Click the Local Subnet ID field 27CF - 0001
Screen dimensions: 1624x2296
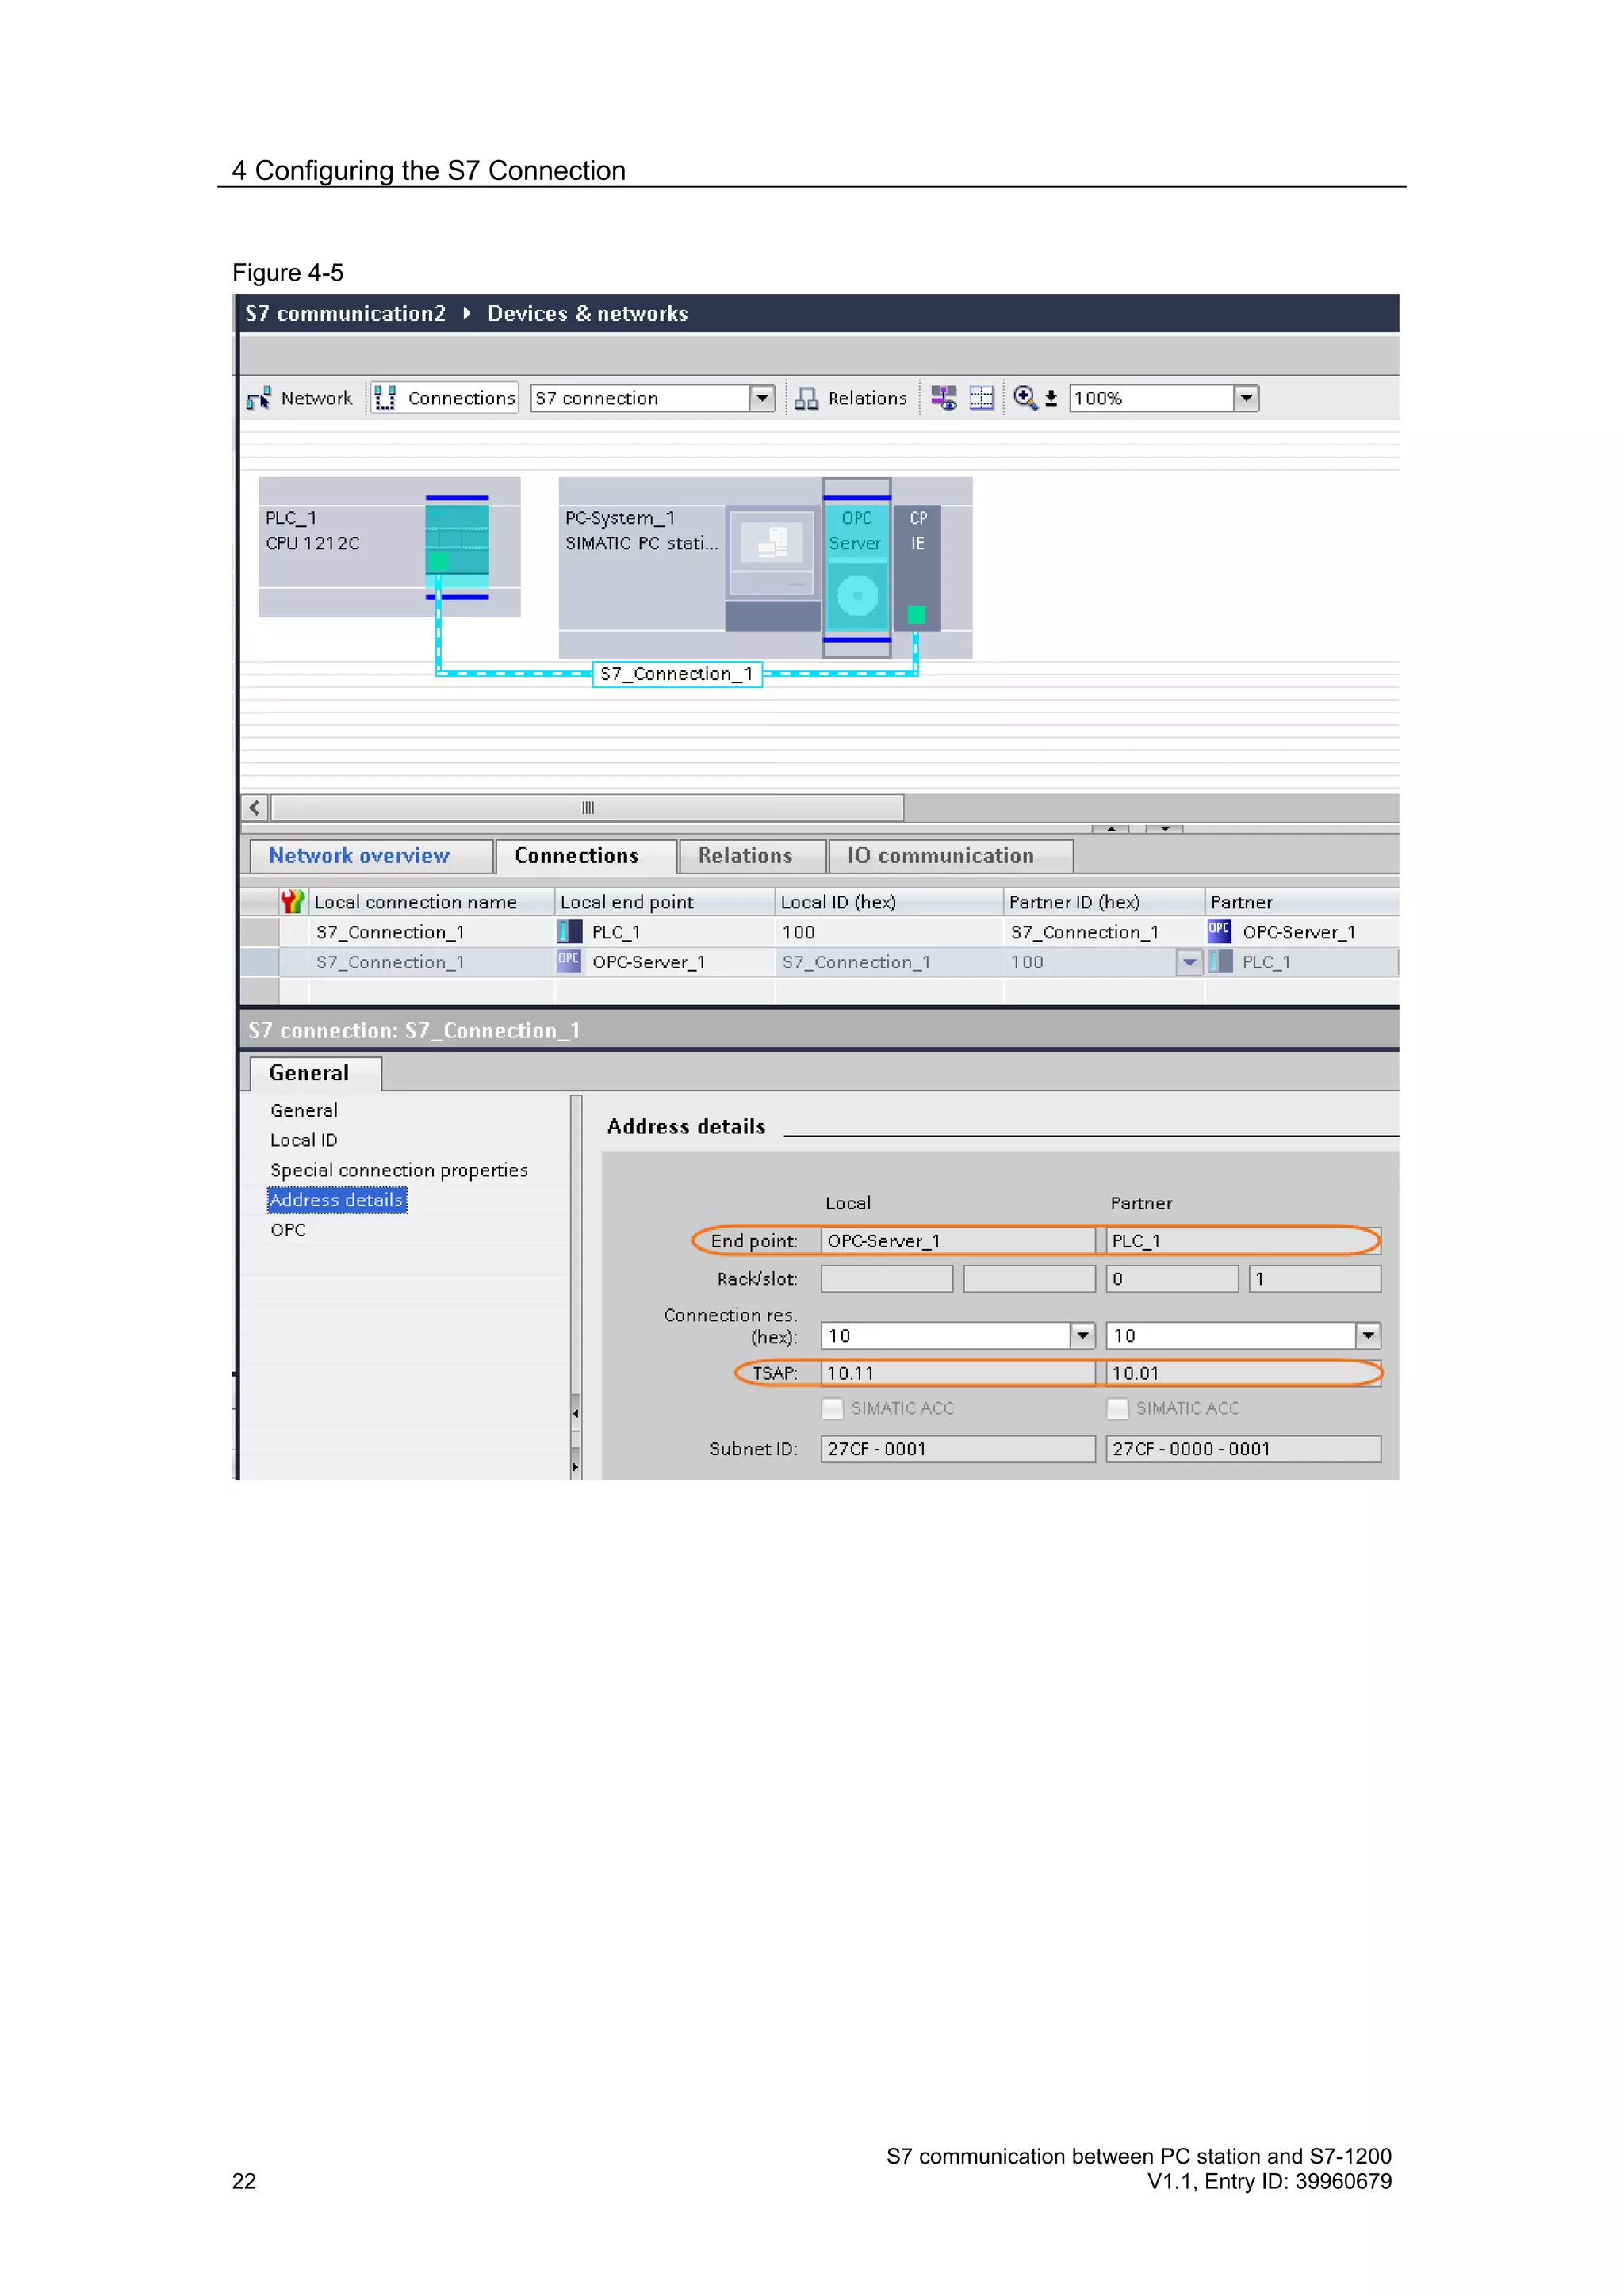point(958,1449)
